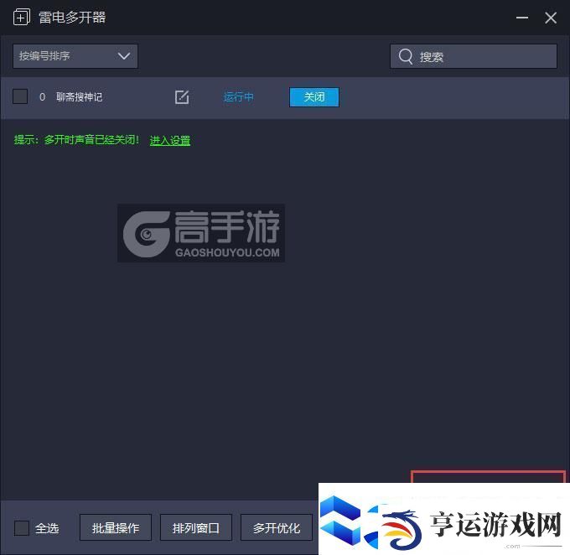Click the 批量操作 button

[x=116, y=527]
